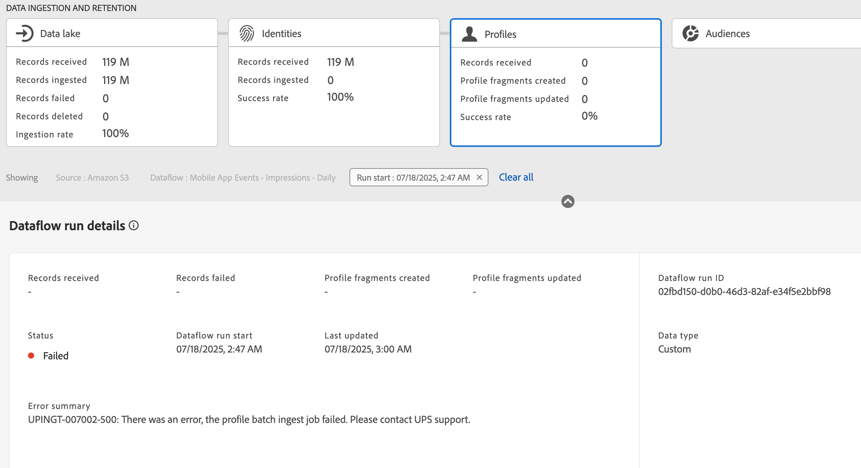Clear all applied filters

pos(516,177)
